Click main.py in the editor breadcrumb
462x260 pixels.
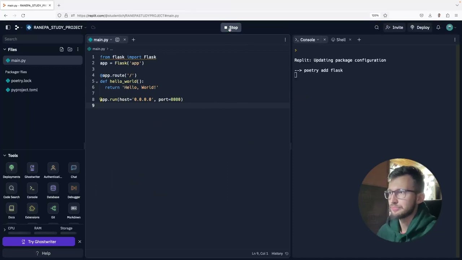(99, 49)
